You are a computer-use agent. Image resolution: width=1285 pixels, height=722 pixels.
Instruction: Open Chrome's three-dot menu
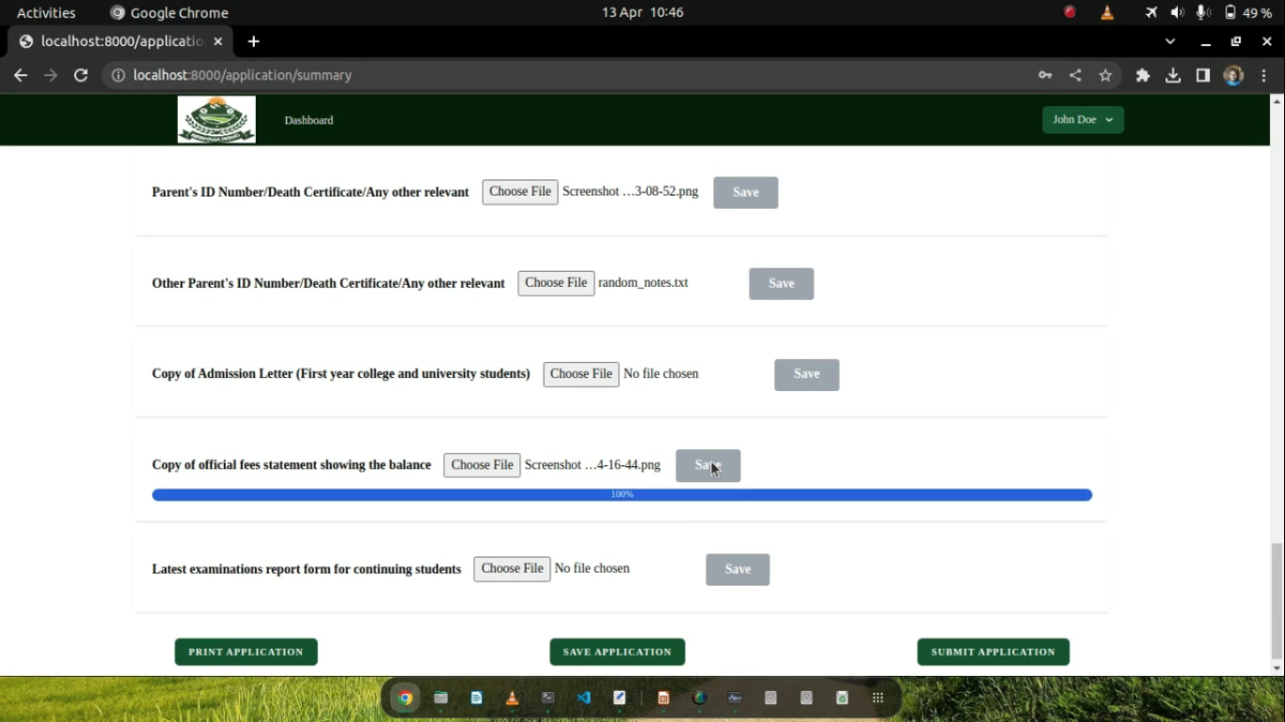[x=1264, y=75]
